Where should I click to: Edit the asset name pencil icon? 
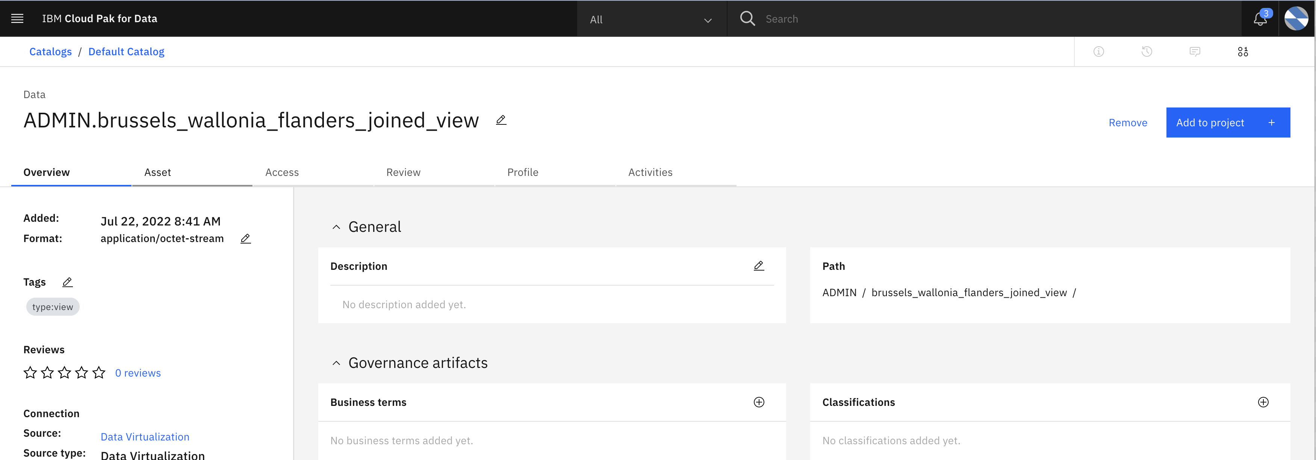[x=501, y=120]
